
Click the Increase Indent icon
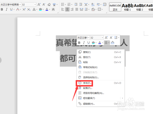coord(81,5)
